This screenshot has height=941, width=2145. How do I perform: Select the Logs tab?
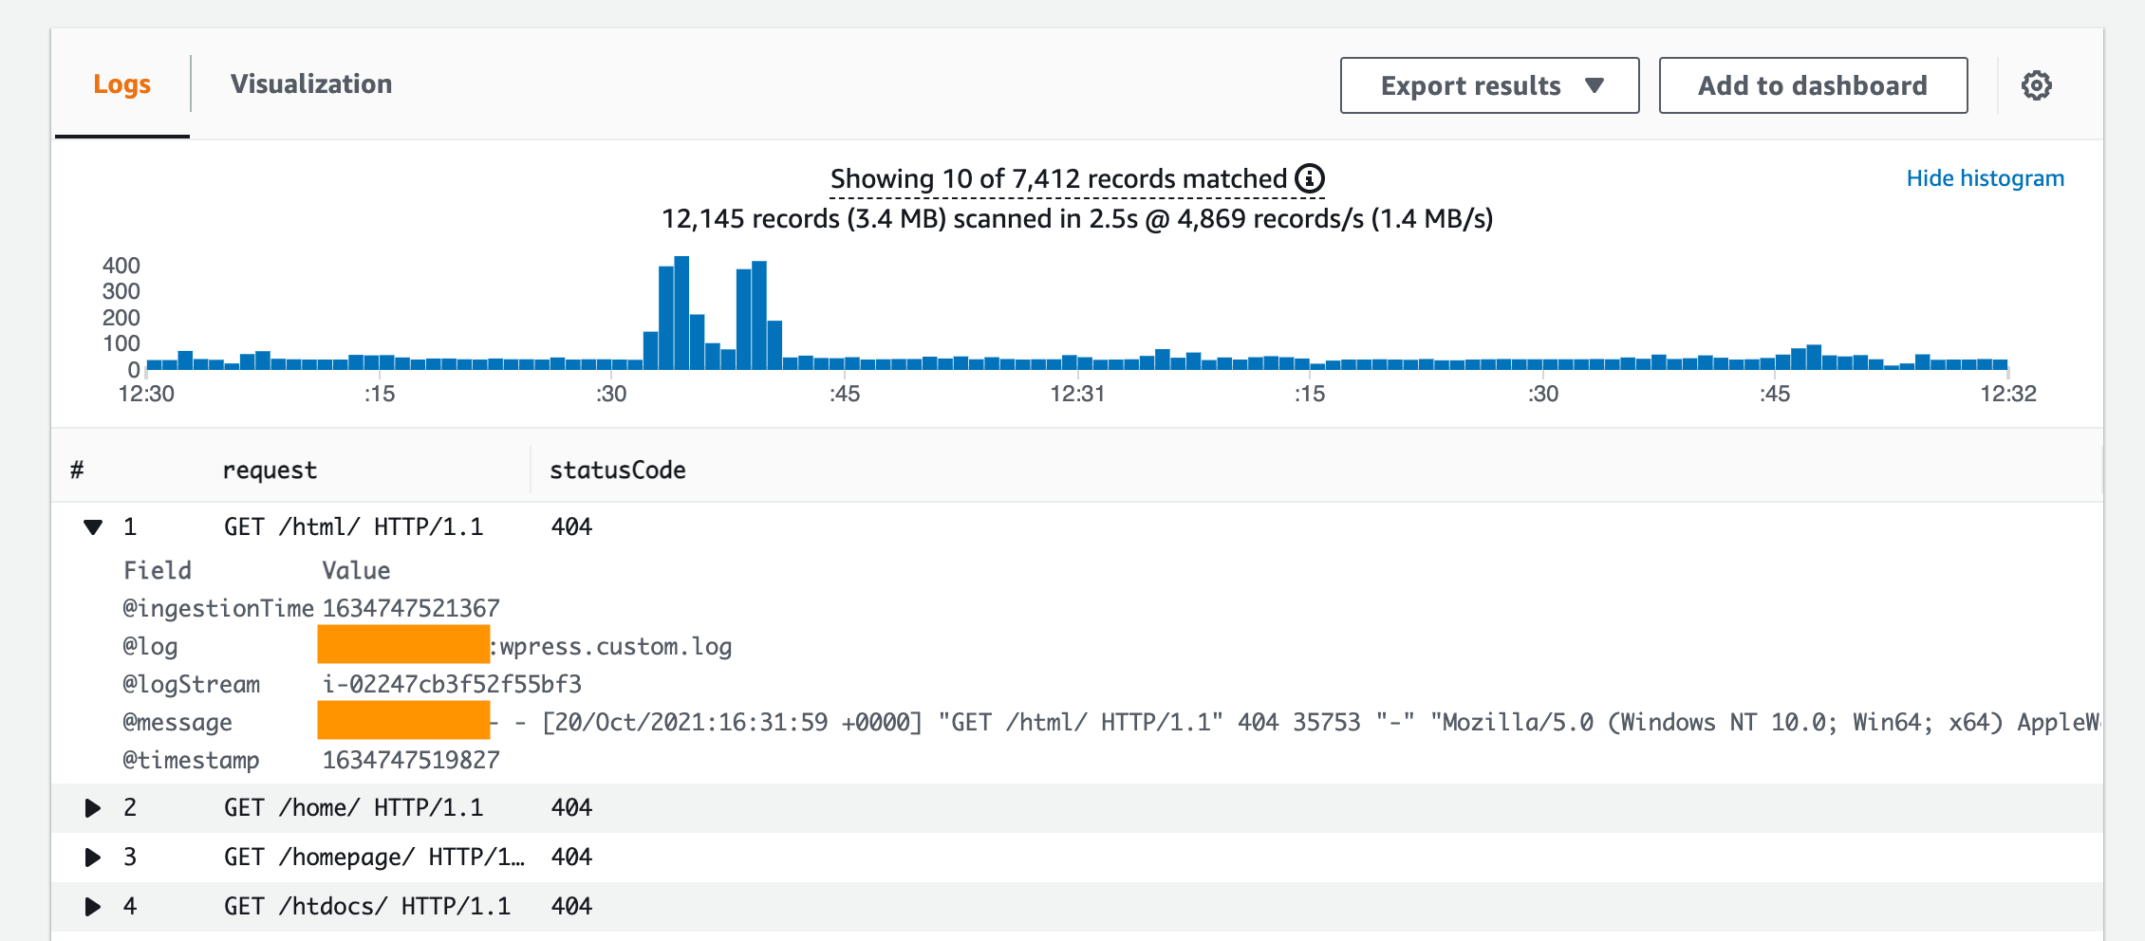(x=121, y=83)
